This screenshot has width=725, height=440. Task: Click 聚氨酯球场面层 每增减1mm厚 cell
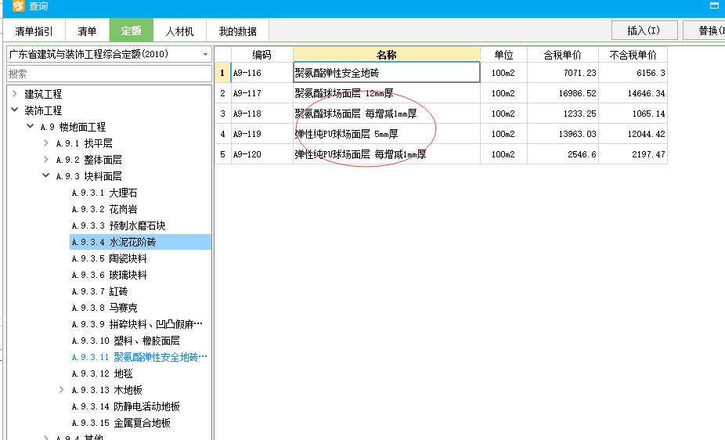tap(387, 114)
